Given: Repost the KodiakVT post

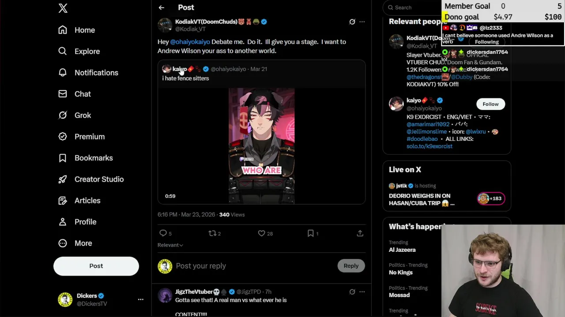Looking at the screenshot, I should tap(212, 233).
